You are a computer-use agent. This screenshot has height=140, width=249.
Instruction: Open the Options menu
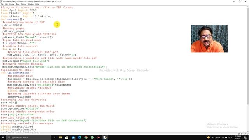click(x=23, y=4)
